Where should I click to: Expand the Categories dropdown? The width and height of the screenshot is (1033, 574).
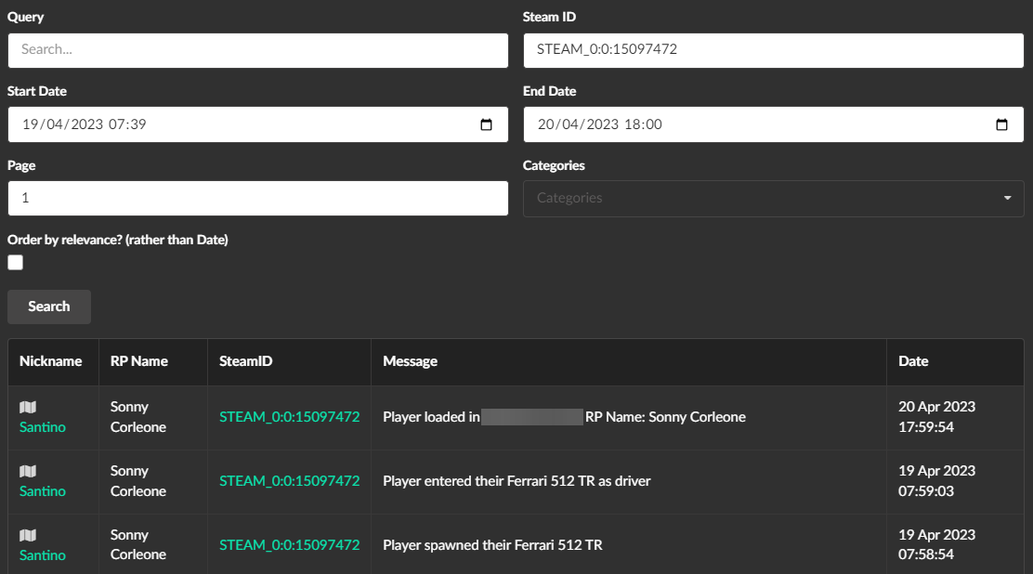pos(773,198)
